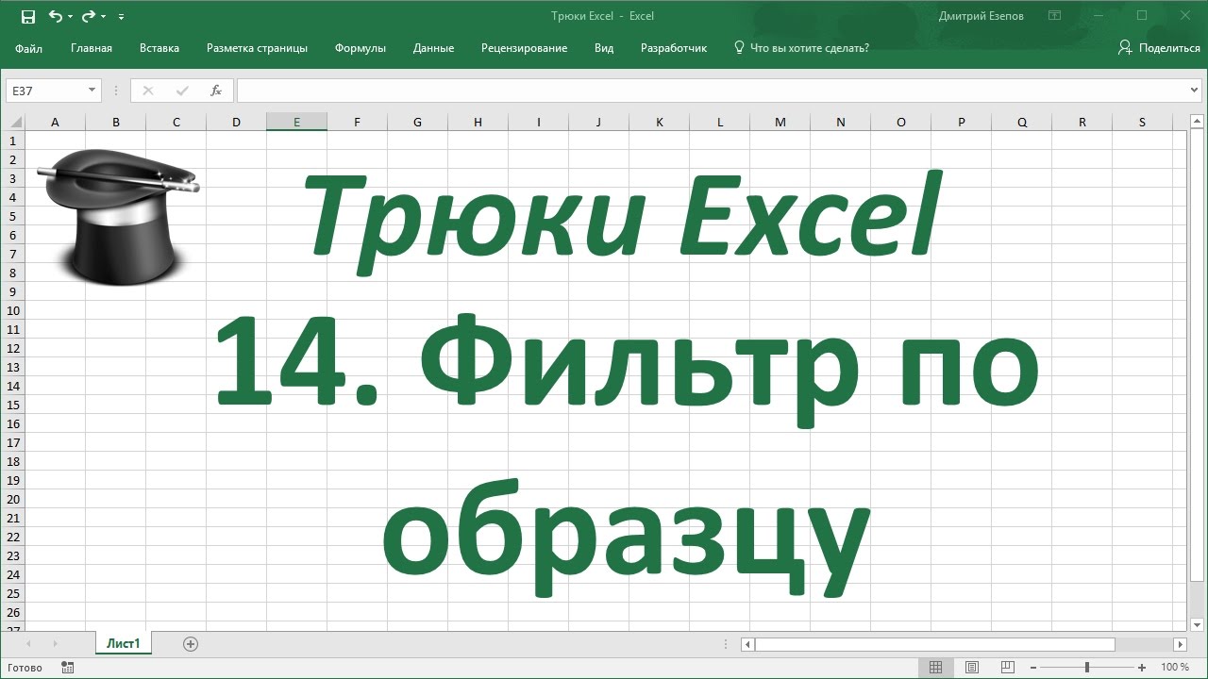
Task: Select row 1 header
Action: [13, 141]
